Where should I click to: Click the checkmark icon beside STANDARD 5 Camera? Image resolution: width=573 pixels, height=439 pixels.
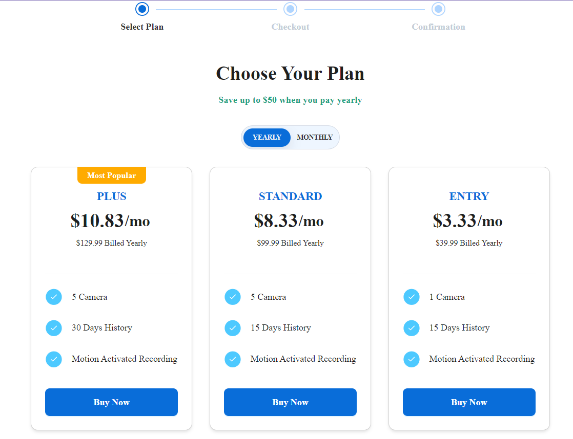[233, 297]
